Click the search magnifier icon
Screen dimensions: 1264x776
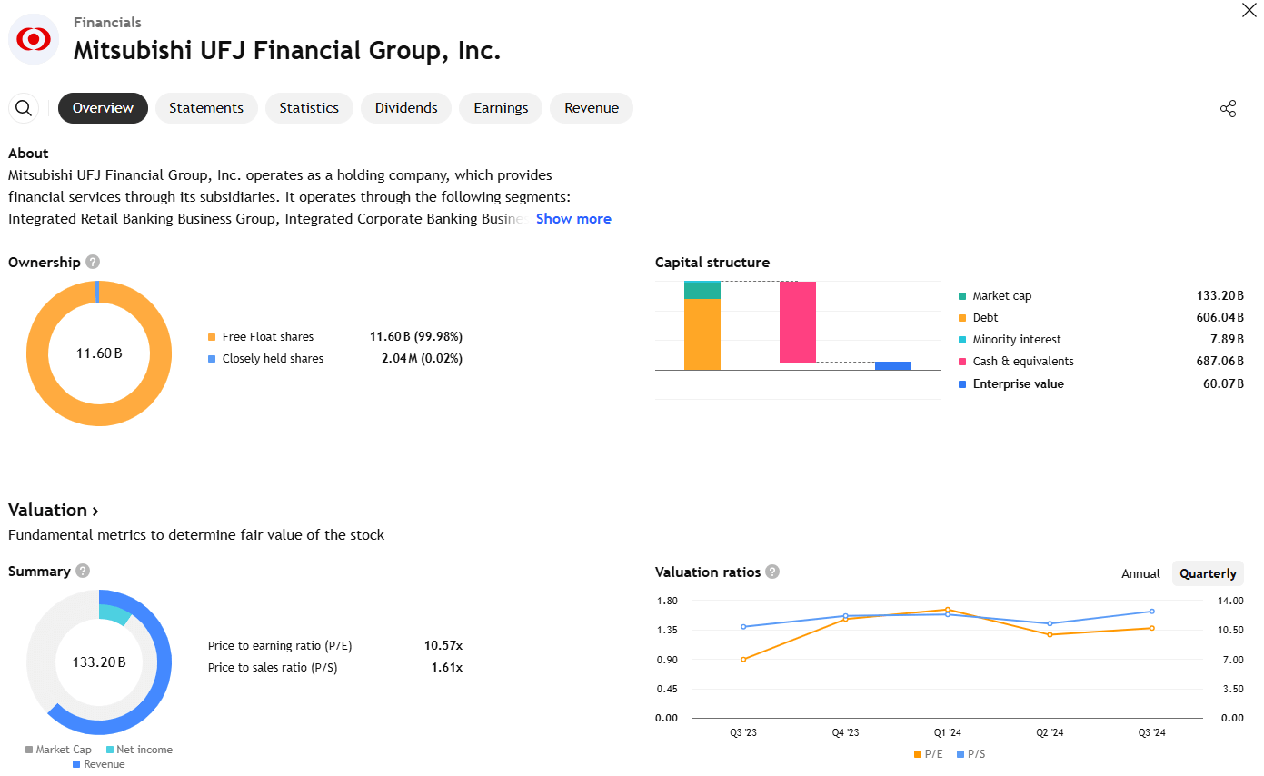point(24,108)
